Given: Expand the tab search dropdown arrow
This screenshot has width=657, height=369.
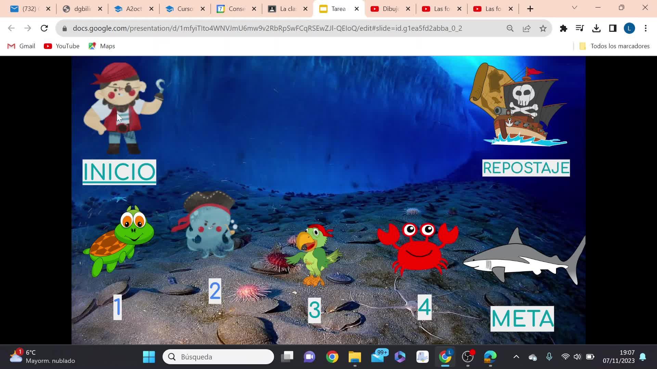Looking at the screenshot, I should click(x=575, y=8).
